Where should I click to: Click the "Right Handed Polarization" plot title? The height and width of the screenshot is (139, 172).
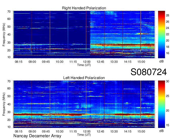(x=84, y=8)
